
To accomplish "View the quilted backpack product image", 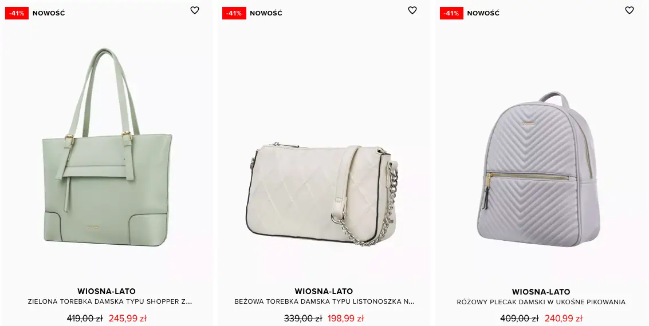I will click(x=538, y=169).
